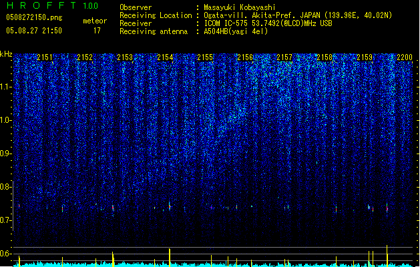Click the 0.8 frequency axis label

tap(6, 187)
